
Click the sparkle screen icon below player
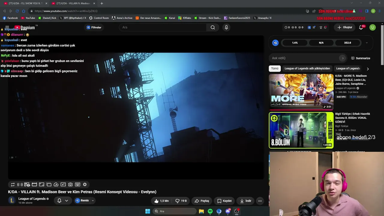[x=63, y=184]
